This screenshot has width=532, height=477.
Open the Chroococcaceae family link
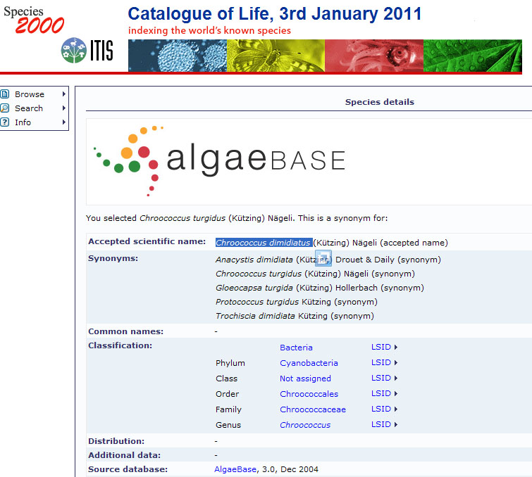312,409
